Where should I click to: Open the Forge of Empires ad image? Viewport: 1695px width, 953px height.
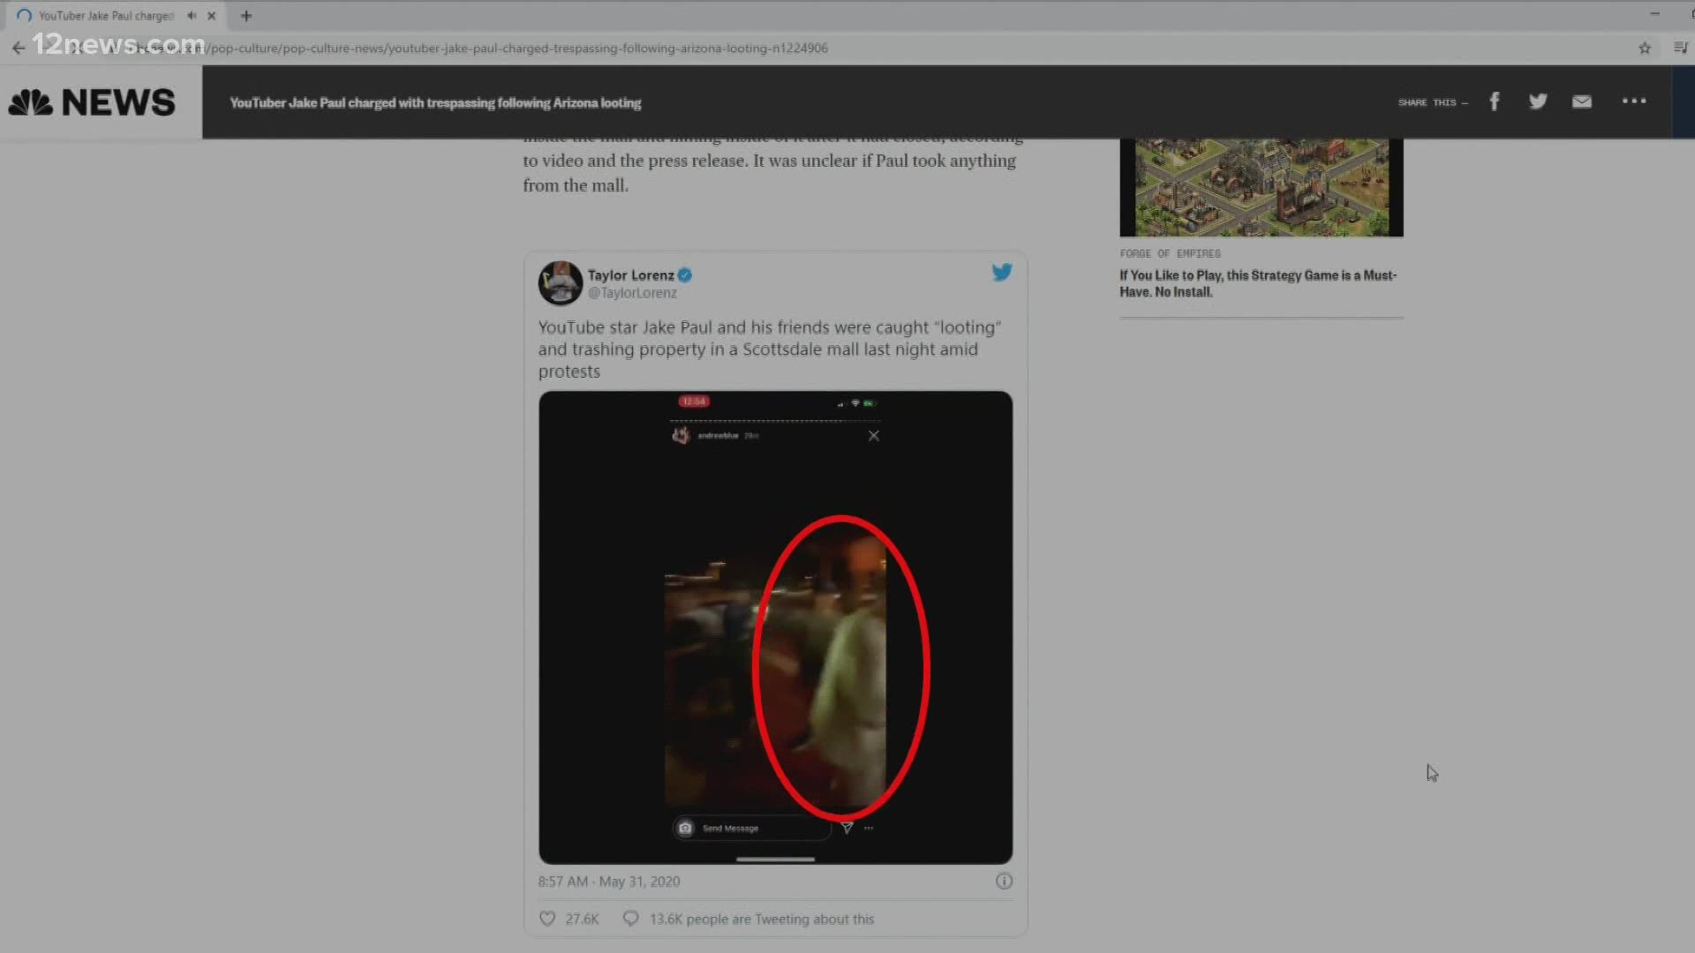click(1262, 187)
